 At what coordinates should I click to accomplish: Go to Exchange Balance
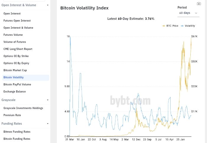pos(15,92)
